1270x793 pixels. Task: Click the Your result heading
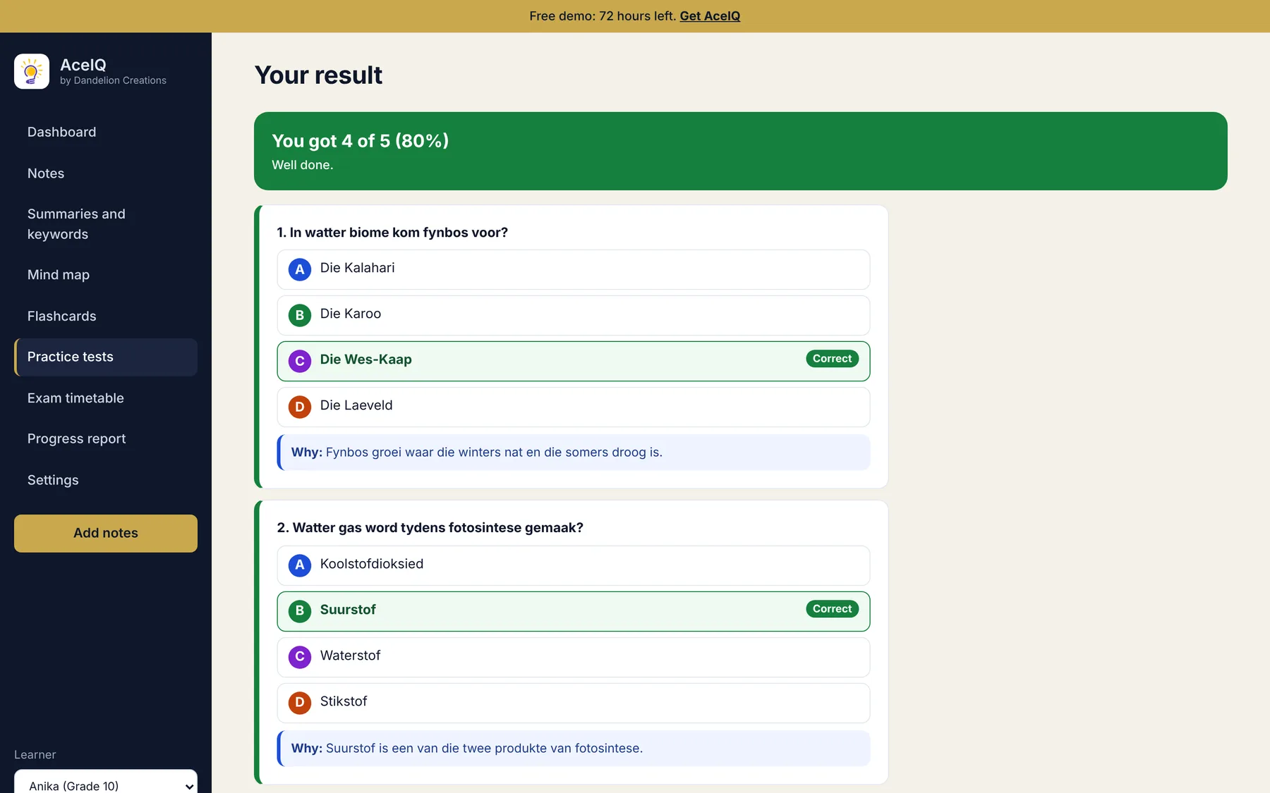tap(318, 75)
